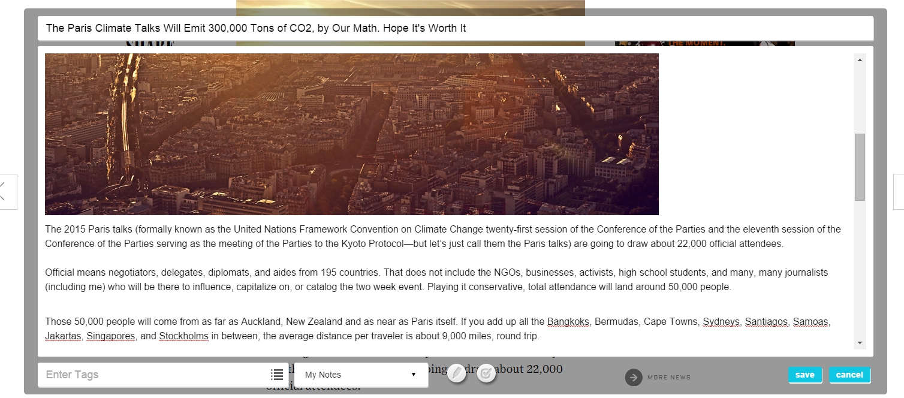Click the More News arrow icon
Viewport: 904px width, 398px height.
coord(633,377)
